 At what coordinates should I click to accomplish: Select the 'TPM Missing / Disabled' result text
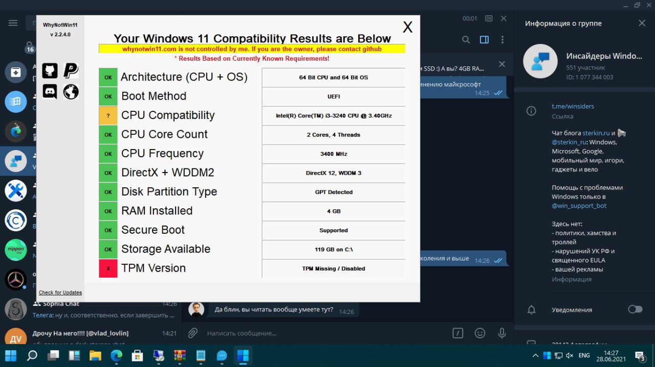coord(334,268)
